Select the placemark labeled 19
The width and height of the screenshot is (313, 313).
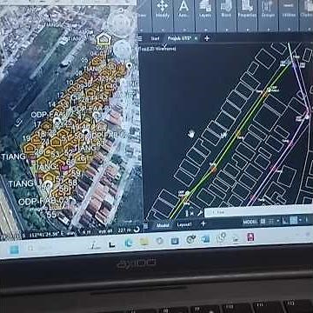(x=36, y=140)
